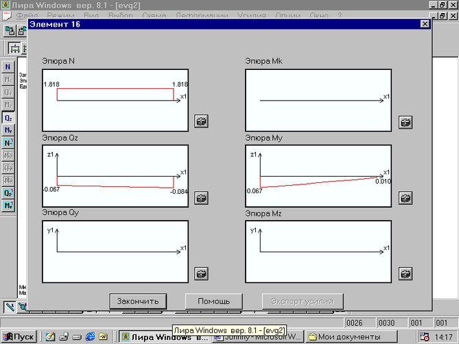Viewport: 459px width, 344px height.
Task: Open the Схема menu
Action: [x=154, y=15]
